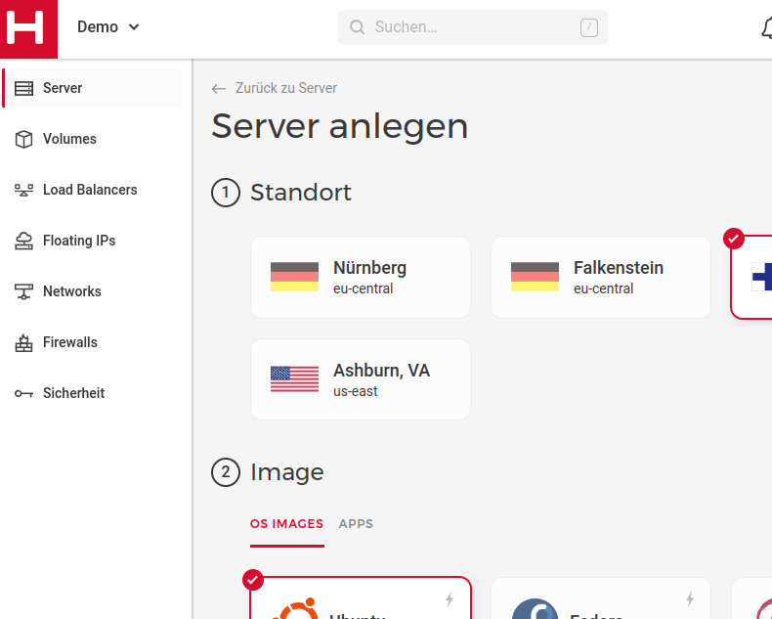
Task: Click the Ubuntu logo icon
Action: click(295, 608)
